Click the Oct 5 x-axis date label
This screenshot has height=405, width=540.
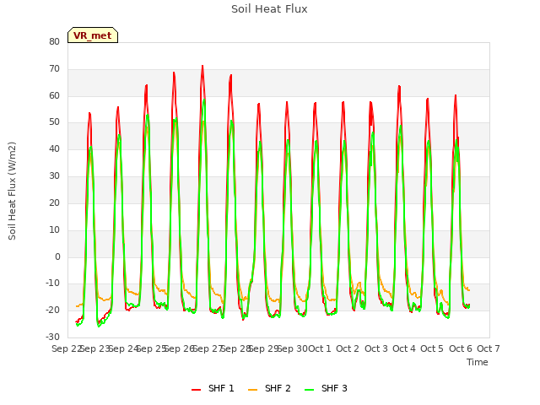(x=432, y=348)
